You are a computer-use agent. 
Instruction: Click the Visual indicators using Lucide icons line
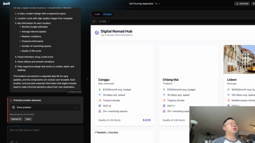click(35, 57)
